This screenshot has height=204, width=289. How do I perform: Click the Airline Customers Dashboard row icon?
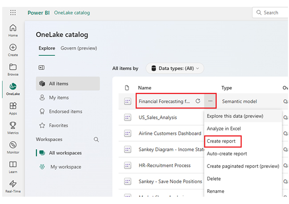coord(128,133)
